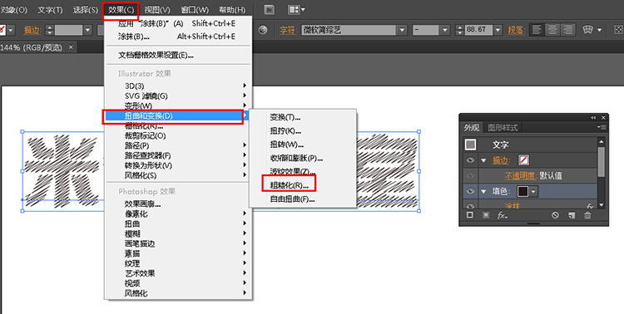This screenshot has width=624, height=314.
Task: Switch to the 图形样式 tab
Action: coord(503,128)
